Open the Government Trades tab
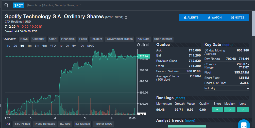The width and height of the screenshot is (255, 128). (120, 39)
